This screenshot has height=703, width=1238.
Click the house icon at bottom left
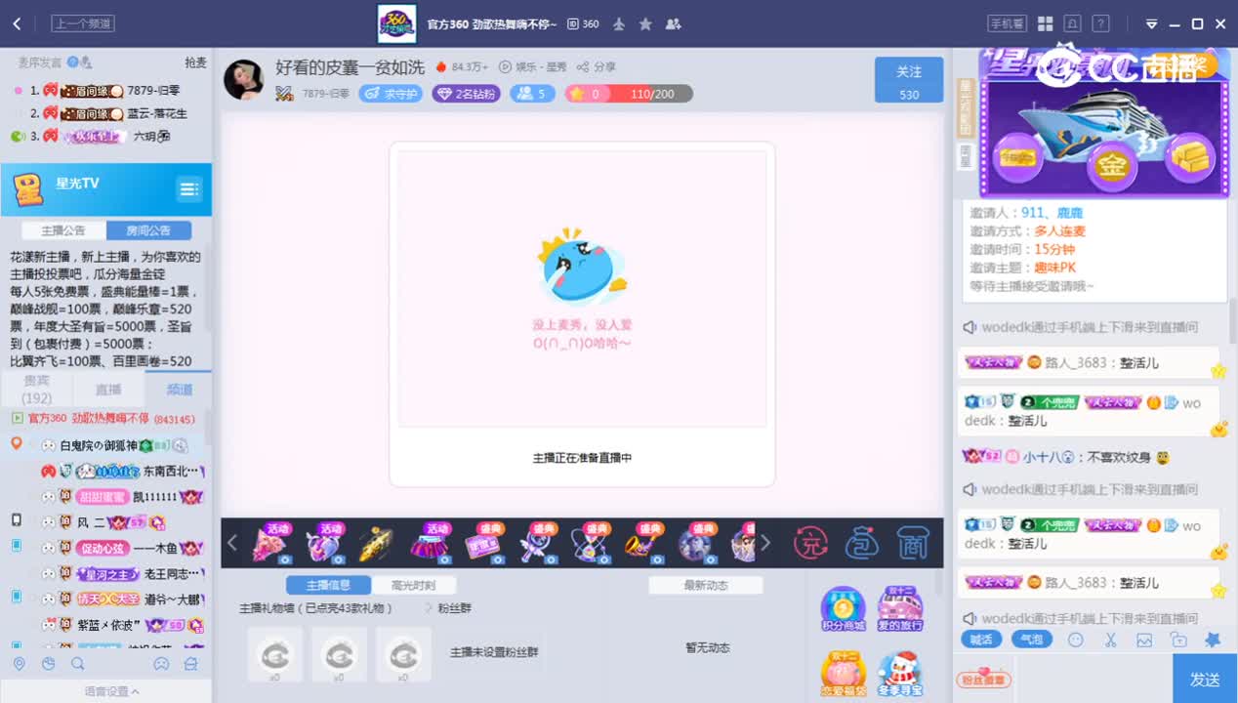click(191, 664)
